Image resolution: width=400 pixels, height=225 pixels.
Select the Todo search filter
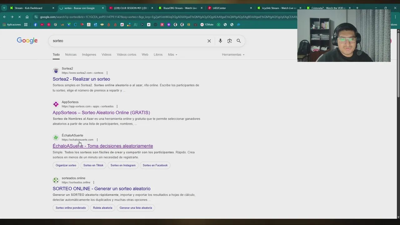coord(56,55)
